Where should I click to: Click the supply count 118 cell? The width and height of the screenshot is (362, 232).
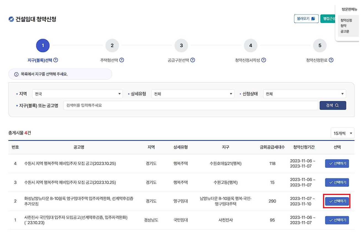point(272,164)
